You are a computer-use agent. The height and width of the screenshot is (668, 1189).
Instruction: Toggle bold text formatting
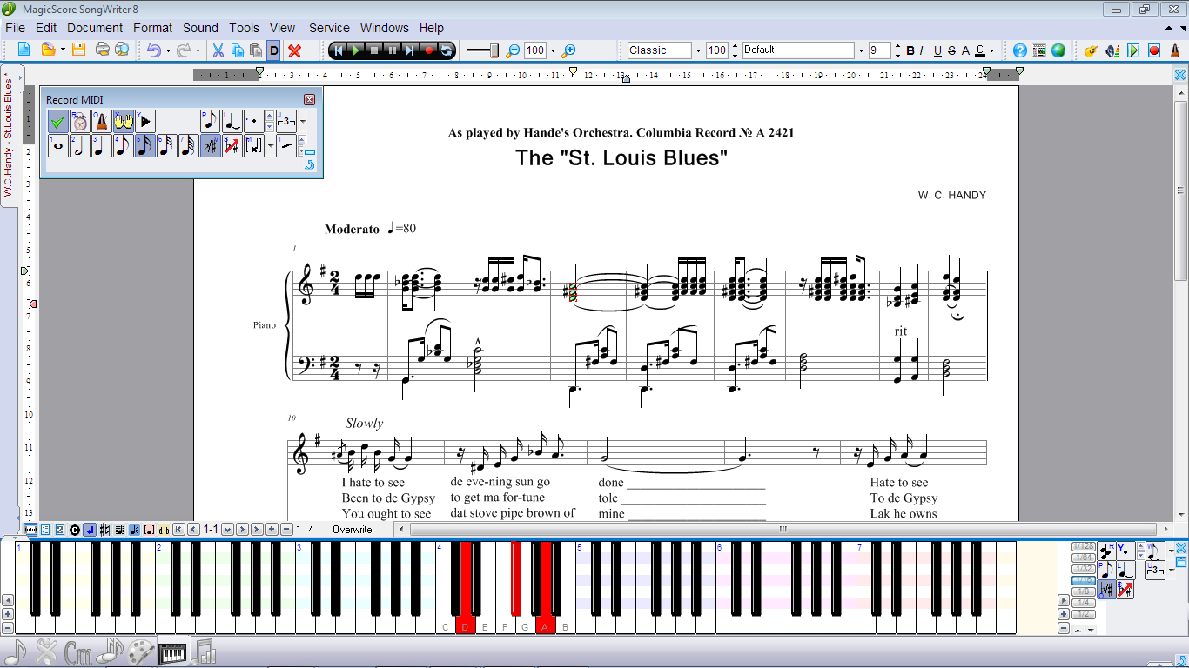pyautogui.click(x=910, y=50)
